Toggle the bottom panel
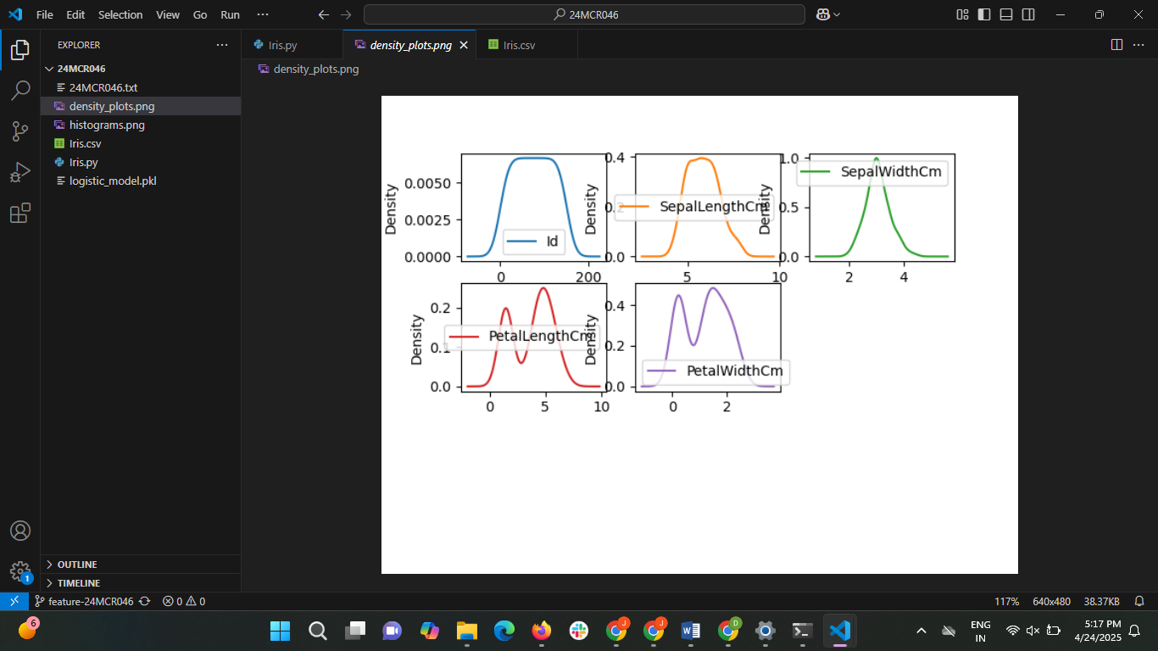1158x651 pixels. [1006, 14]
